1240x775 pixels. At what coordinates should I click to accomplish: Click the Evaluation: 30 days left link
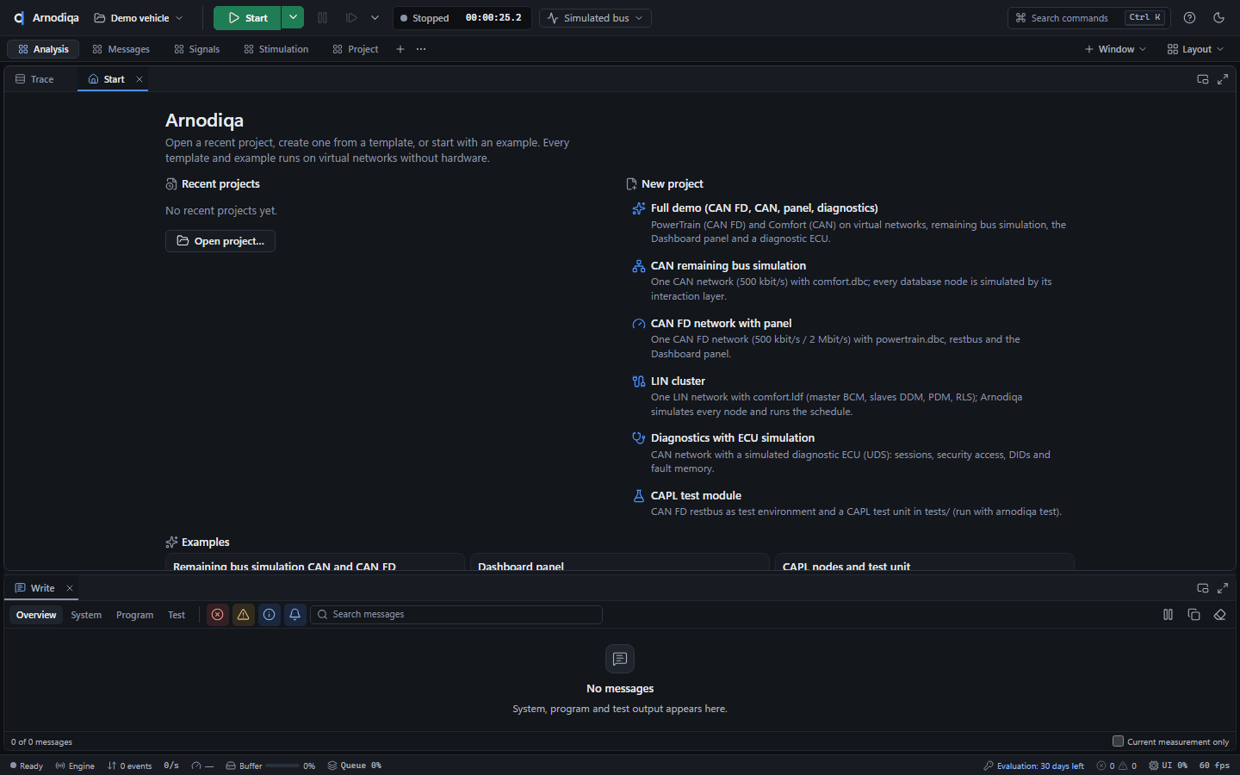tap(1033, 766)
